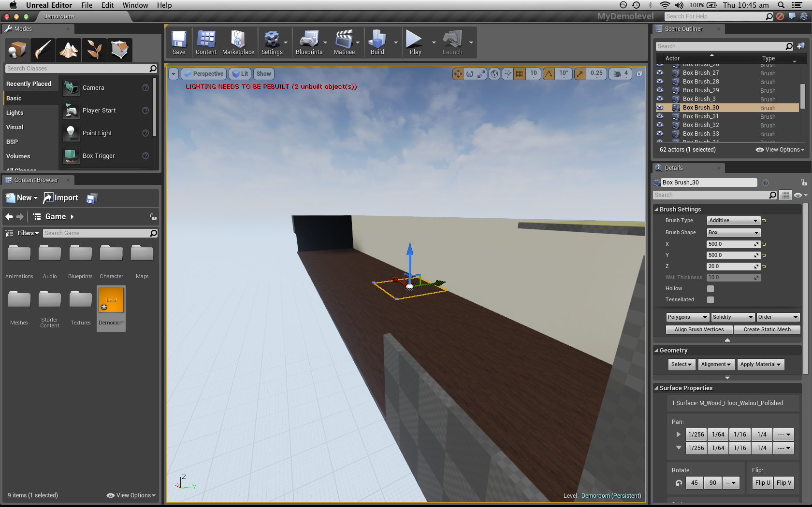This screenshot has height=507, width=812.
Task: Select the scale gizmo tool in viewport
Action: (x=481, y=74)
